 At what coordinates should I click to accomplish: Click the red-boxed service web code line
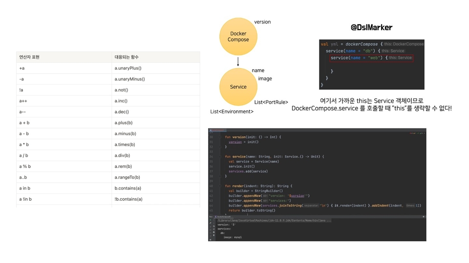371,58
